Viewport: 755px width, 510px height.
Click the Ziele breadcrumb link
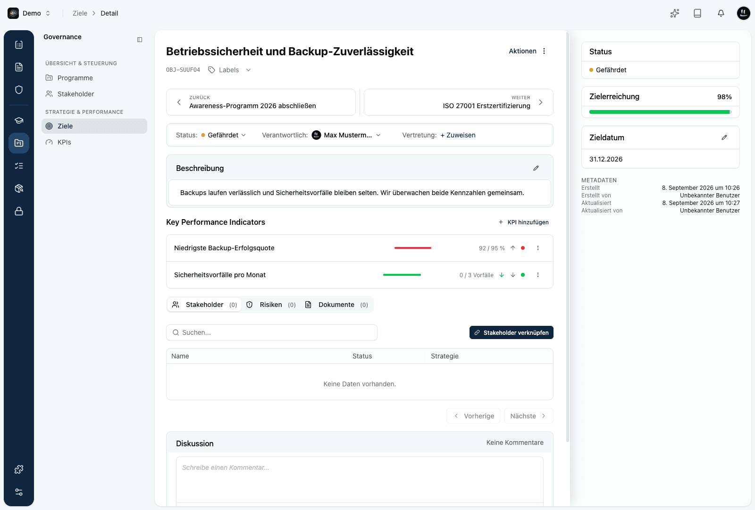pos(80,13)
